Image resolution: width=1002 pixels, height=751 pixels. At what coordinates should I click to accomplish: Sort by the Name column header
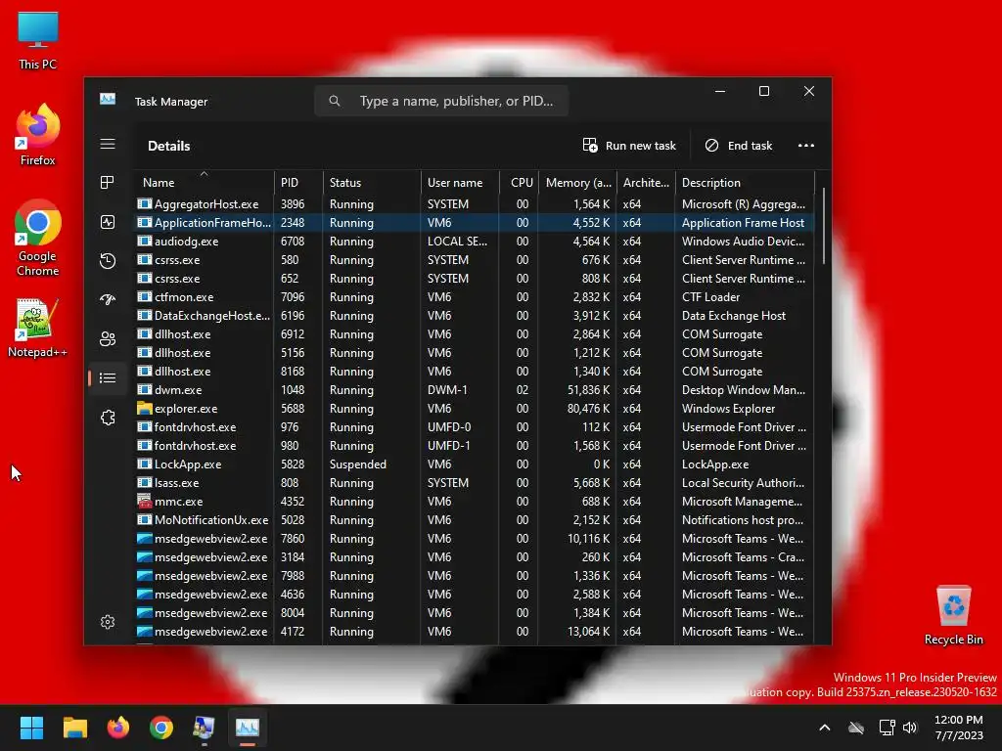pos(204,183)
